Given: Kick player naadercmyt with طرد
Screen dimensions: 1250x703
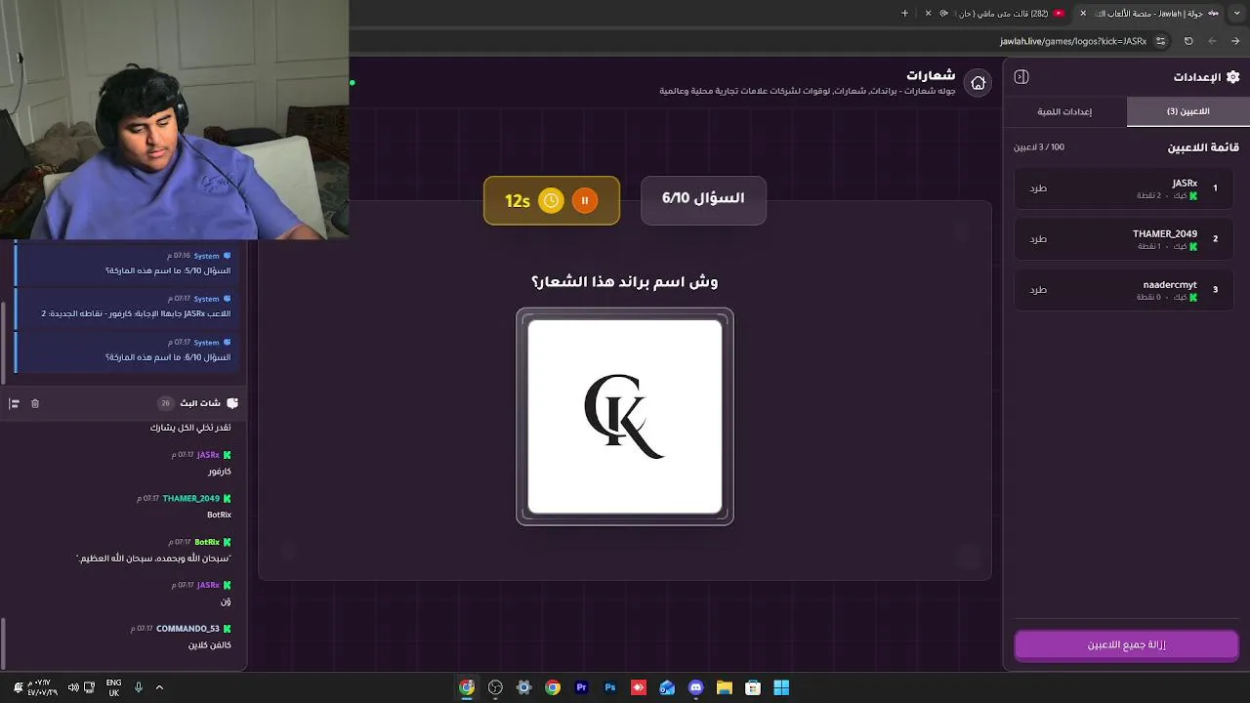Looking at the screenshot, I should tap(1038, 289).
